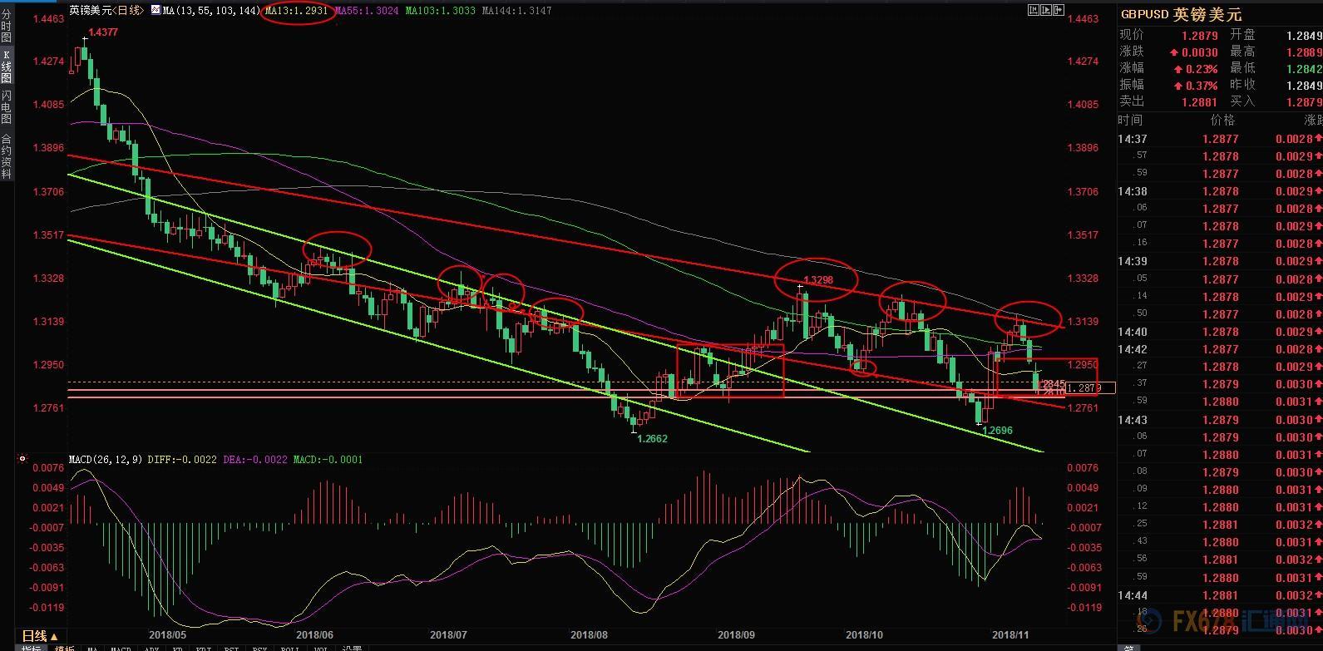The width and height of the screenshot is (1323, 651).
Task: Click the MA indicator chart icon
Action: pyautogui.click(x=156, y=10)
